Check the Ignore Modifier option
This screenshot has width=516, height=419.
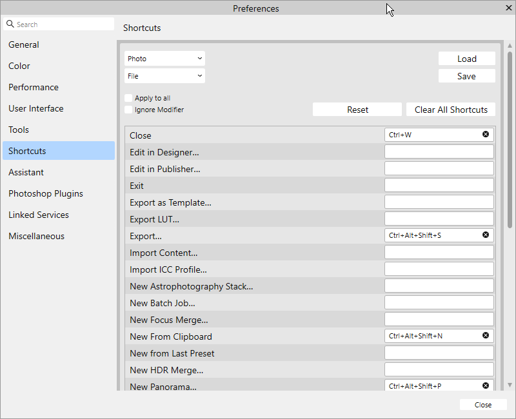coord(128,110)
